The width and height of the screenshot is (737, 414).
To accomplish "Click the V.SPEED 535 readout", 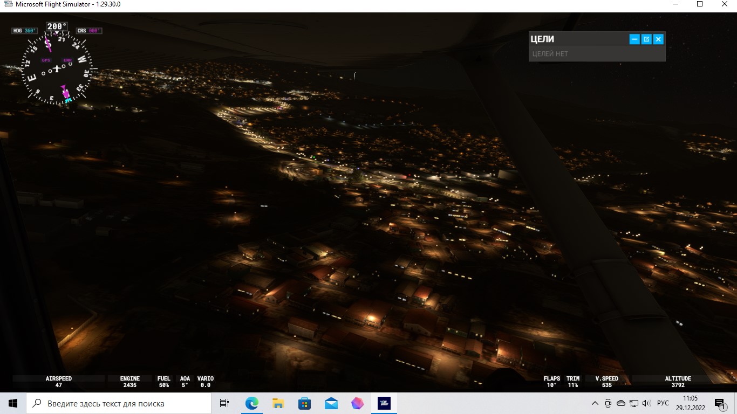I will (607, 382).
